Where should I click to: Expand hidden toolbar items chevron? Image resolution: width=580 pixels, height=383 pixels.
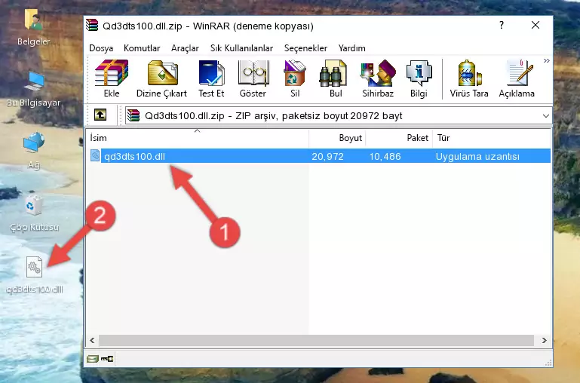546,61
